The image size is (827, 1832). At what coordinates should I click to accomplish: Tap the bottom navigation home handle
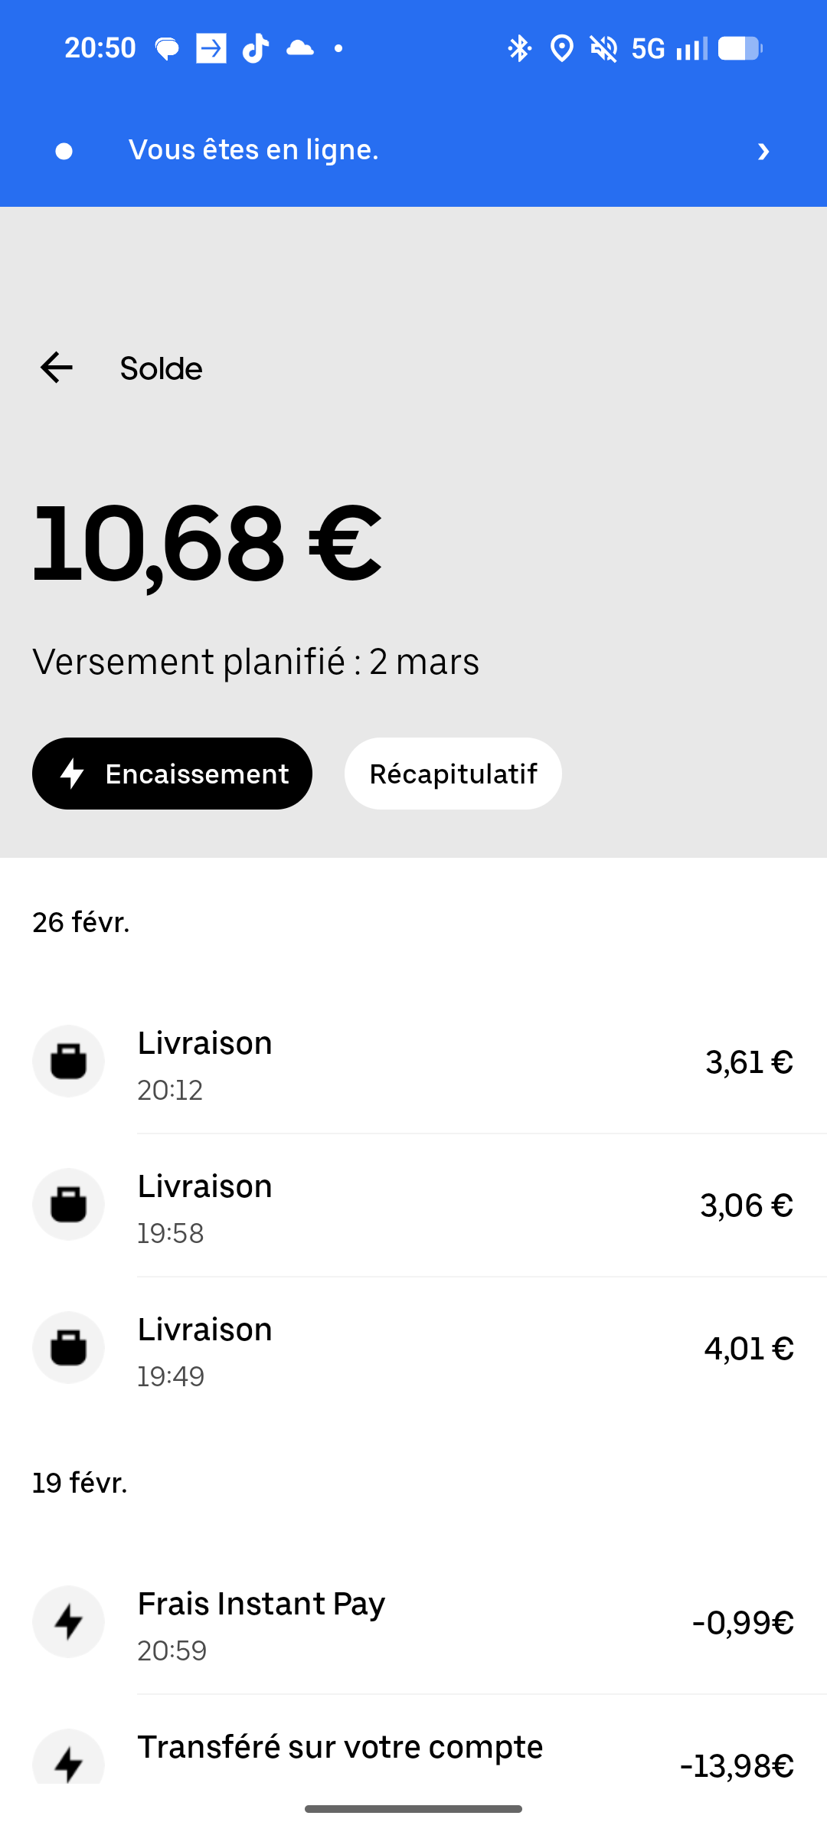point(413,1809)
